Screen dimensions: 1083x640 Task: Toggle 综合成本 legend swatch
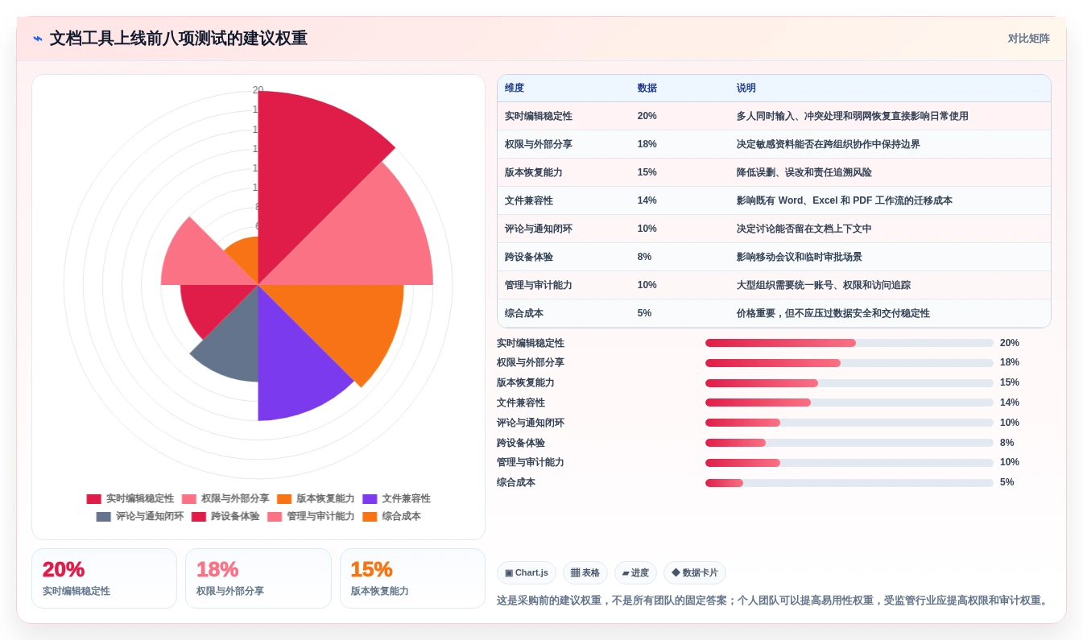click(x=370, y=517)
